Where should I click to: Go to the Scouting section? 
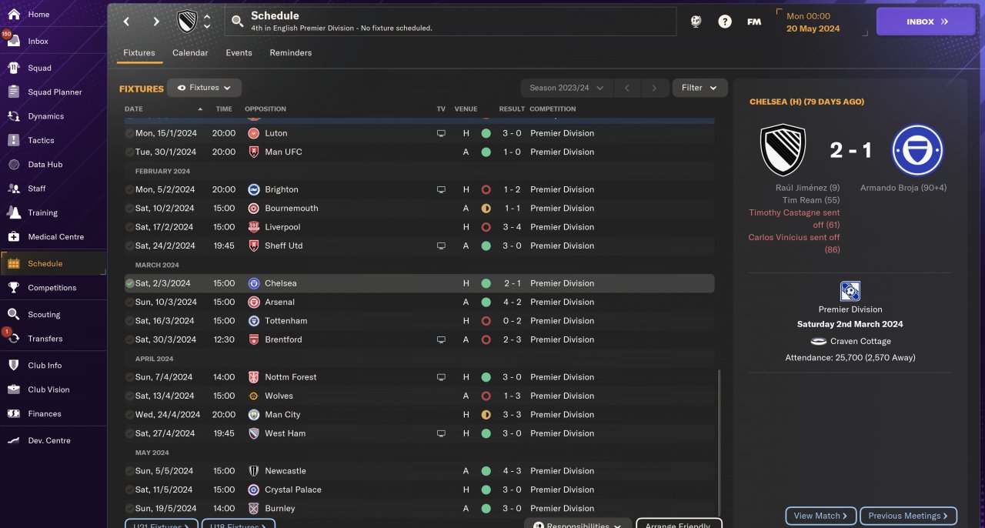(14, 314)
